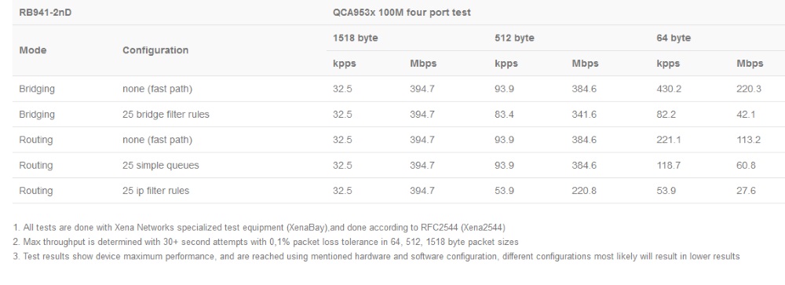785x285 pixels.
Task: Select the QCA953x 100M four port test header
Action: [x=401, y=13]
